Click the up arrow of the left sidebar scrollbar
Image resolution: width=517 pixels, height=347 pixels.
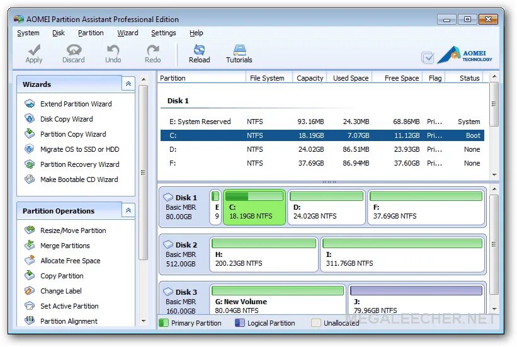point(144,79)
